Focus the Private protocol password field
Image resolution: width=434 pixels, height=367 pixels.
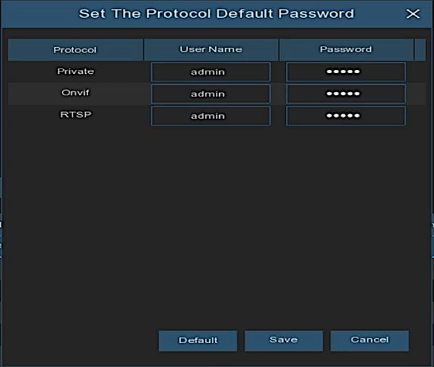(x=346, y=72)
